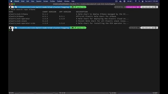
Task: Open the Scripts menu
Action: (x=46, y=1)
